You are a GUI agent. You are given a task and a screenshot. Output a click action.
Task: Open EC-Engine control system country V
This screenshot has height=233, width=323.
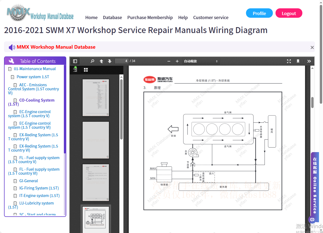point(30,114)
